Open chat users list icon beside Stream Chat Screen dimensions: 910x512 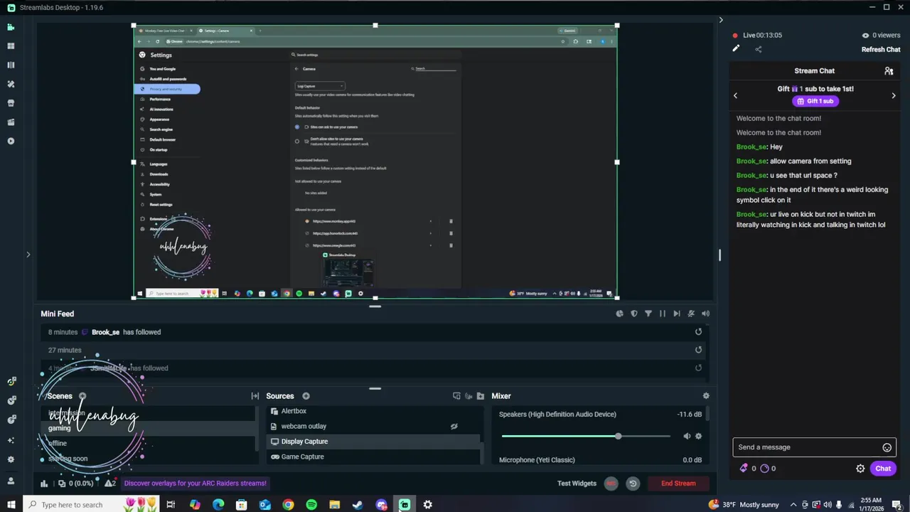pos(889,71)
